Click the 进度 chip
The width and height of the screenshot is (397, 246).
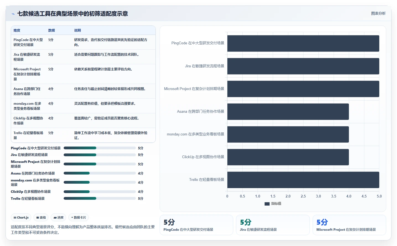tap(58, 217)
